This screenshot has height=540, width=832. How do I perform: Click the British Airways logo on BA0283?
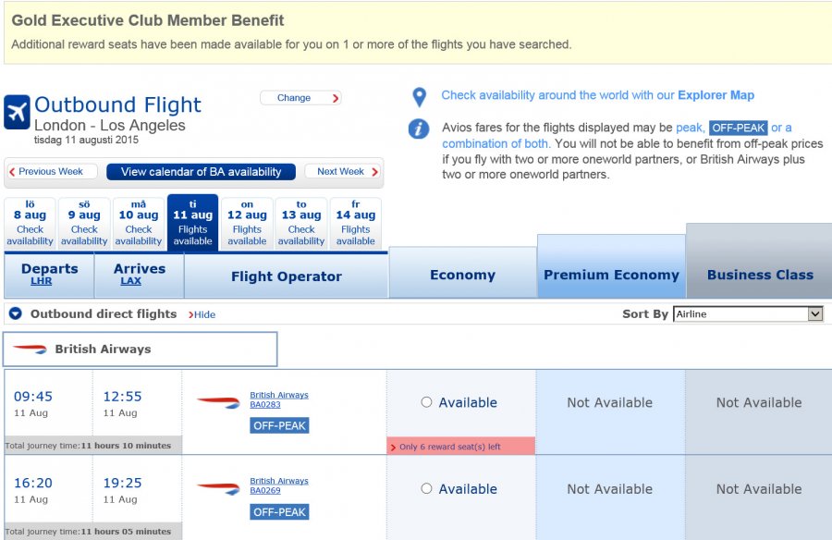tap(218, 402)
